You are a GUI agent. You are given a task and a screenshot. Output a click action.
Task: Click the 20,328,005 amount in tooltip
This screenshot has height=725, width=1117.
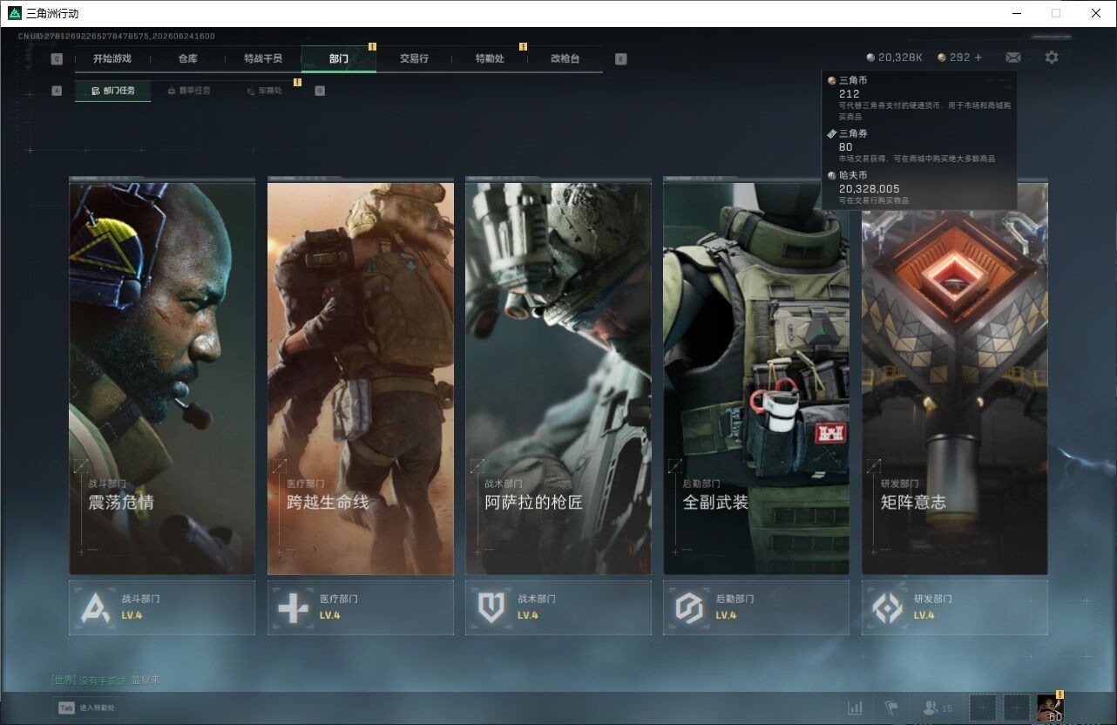tap(870, 188)
